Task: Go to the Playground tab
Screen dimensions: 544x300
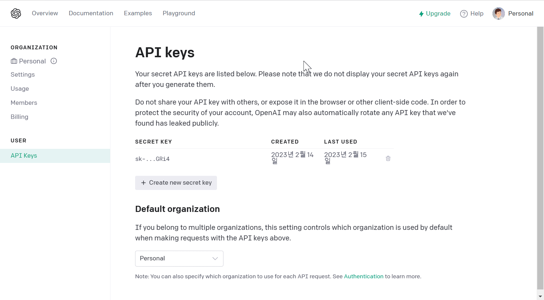Action: coord(179,13)
